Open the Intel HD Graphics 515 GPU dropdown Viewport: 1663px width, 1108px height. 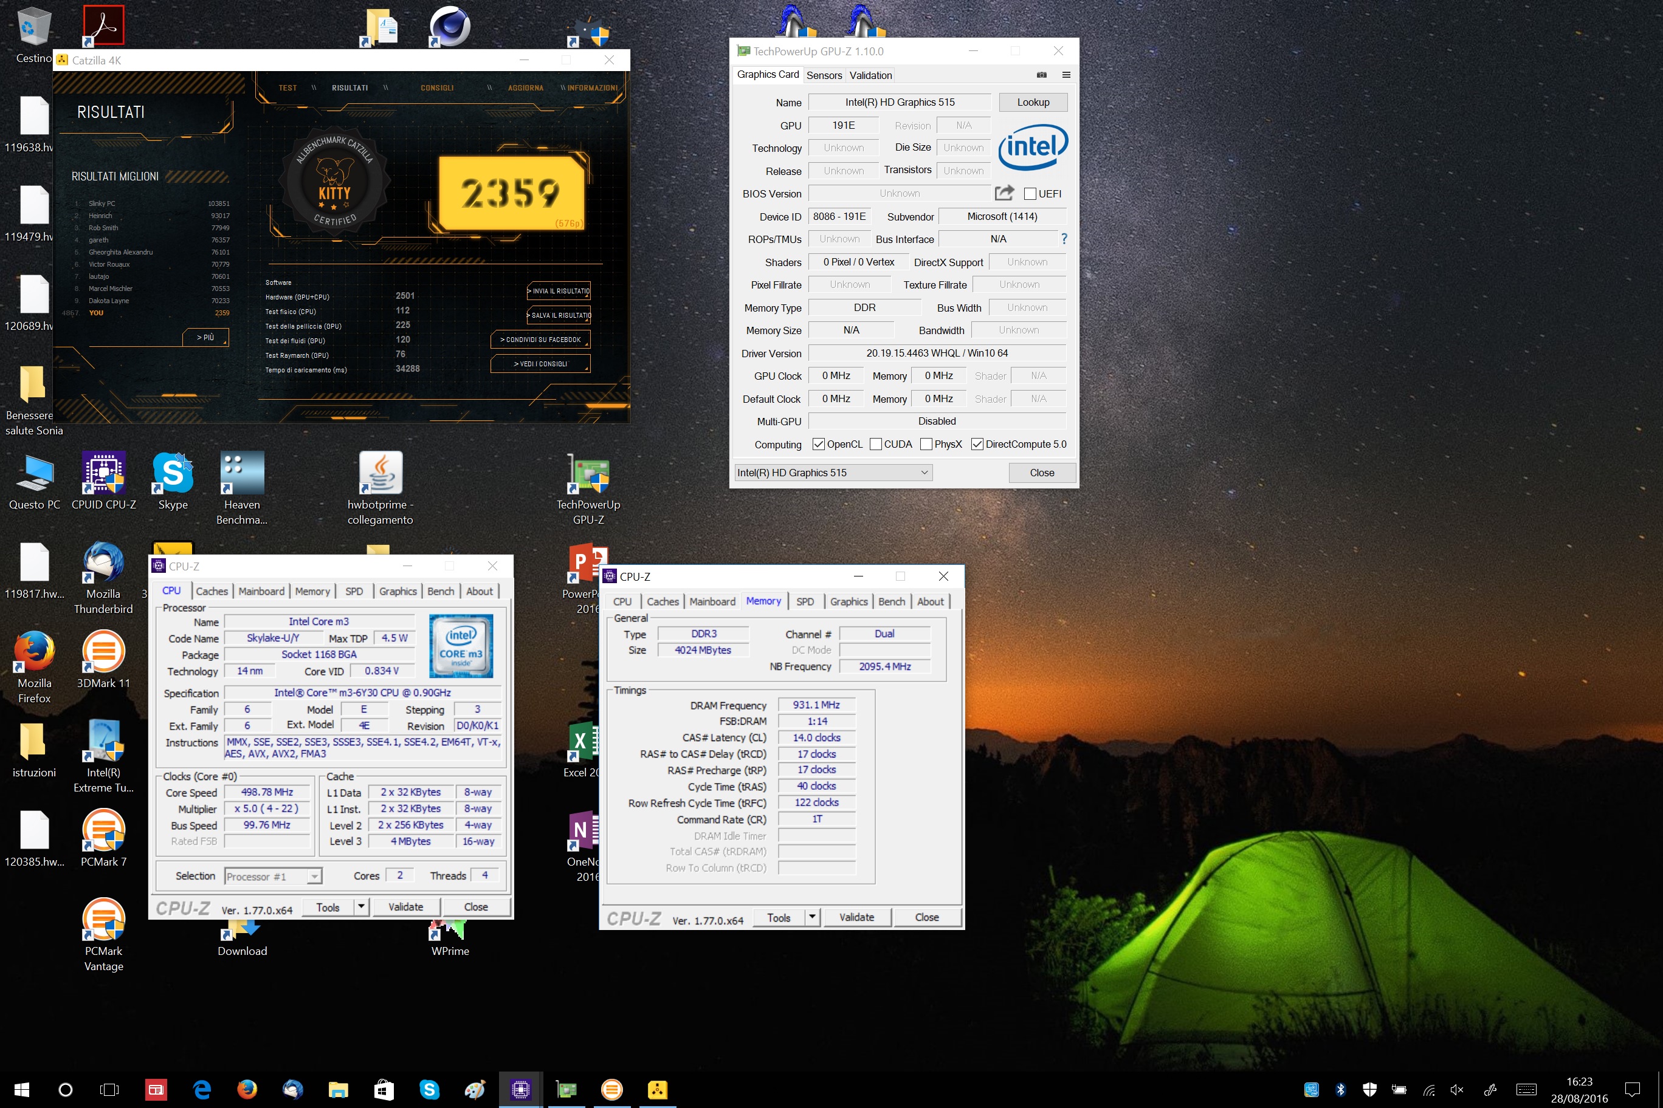833,472
